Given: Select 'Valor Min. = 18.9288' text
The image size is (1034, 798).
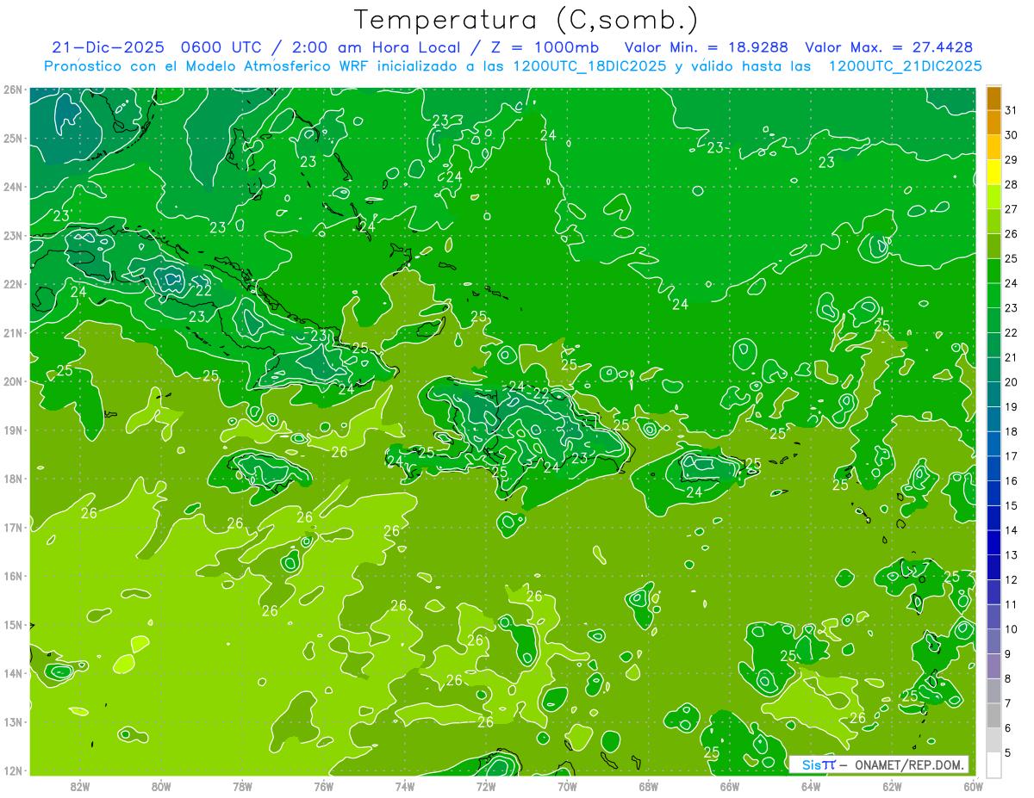Looking at the screenshot, I should [x=707, y=47].
